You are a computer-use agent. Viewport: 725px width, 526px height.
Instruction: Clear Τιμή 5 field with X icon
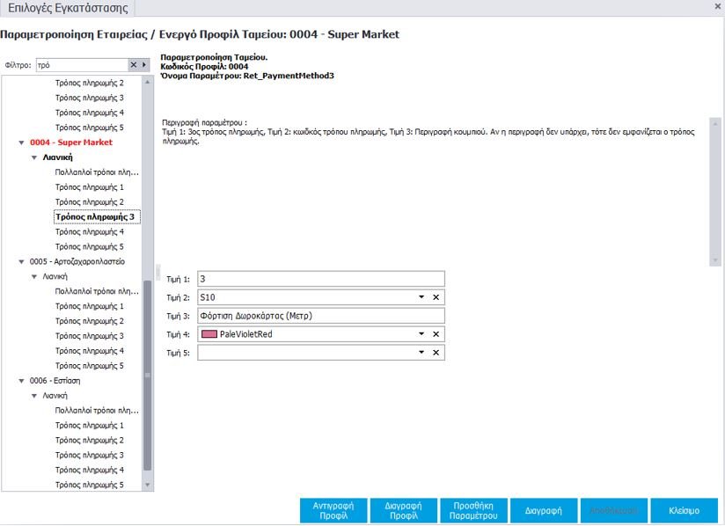click(x=436, y=353)
